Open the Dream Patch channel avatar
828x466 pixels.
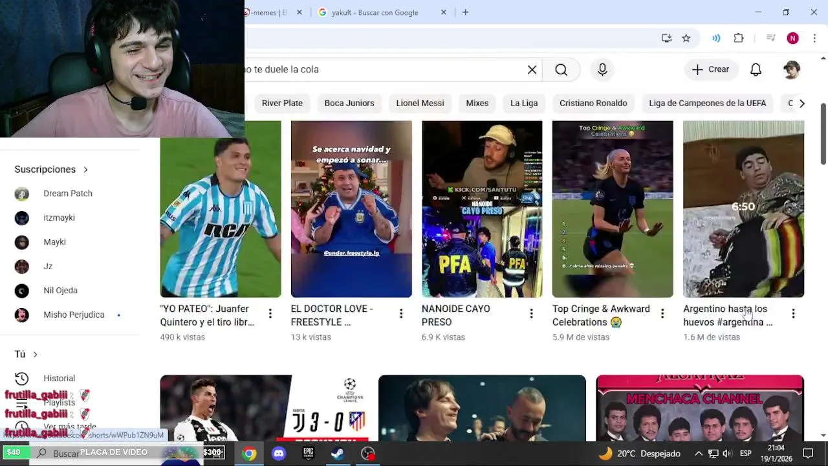[22, 194]
